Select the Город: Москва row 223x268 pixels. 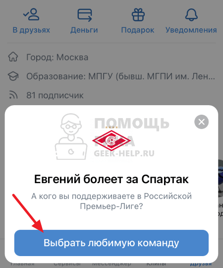click(x=111, y=57)
